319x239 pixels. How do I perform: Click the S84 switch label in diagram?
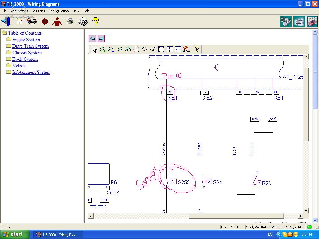tap(217, 182)
